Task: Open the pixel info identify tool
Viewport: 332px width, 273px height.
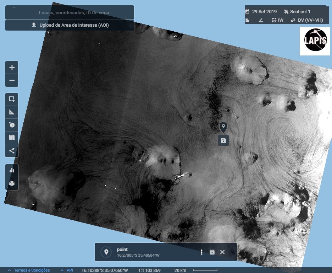Action: 12,125
